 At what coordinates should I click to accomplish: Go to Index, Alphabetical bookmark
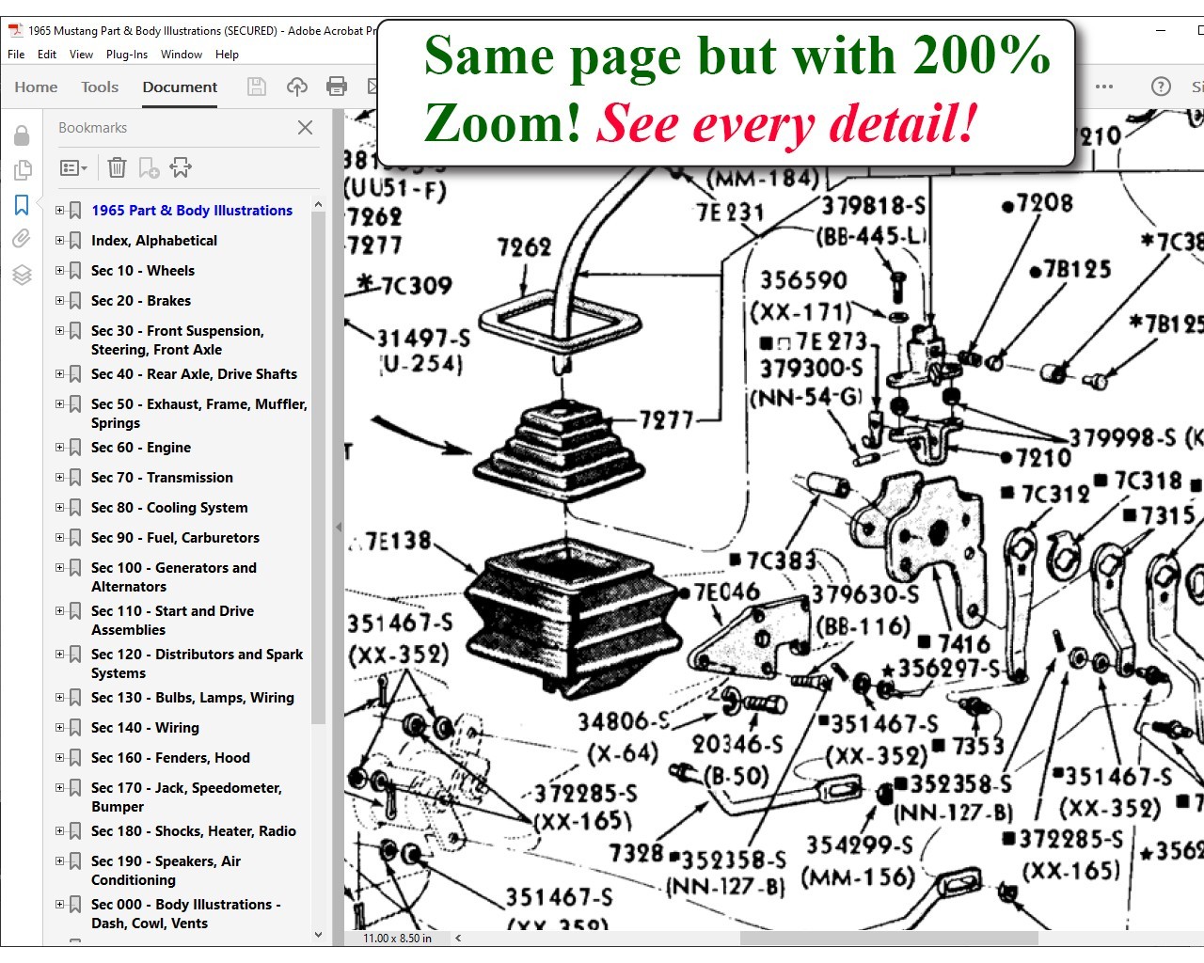pyautogui.click(x=154, y=241)
